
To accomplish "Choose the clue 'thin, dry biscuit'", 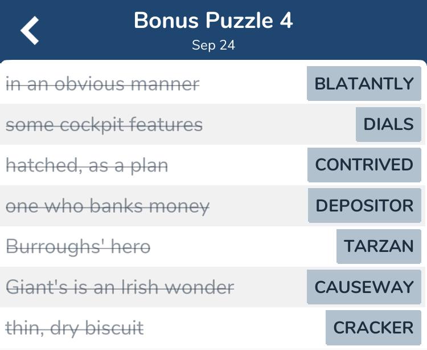I will click(x=75, y=328).
